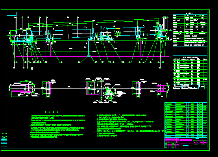
Task: Click the magenta ground line in elevation view
Action: click(x=92, y=56)
